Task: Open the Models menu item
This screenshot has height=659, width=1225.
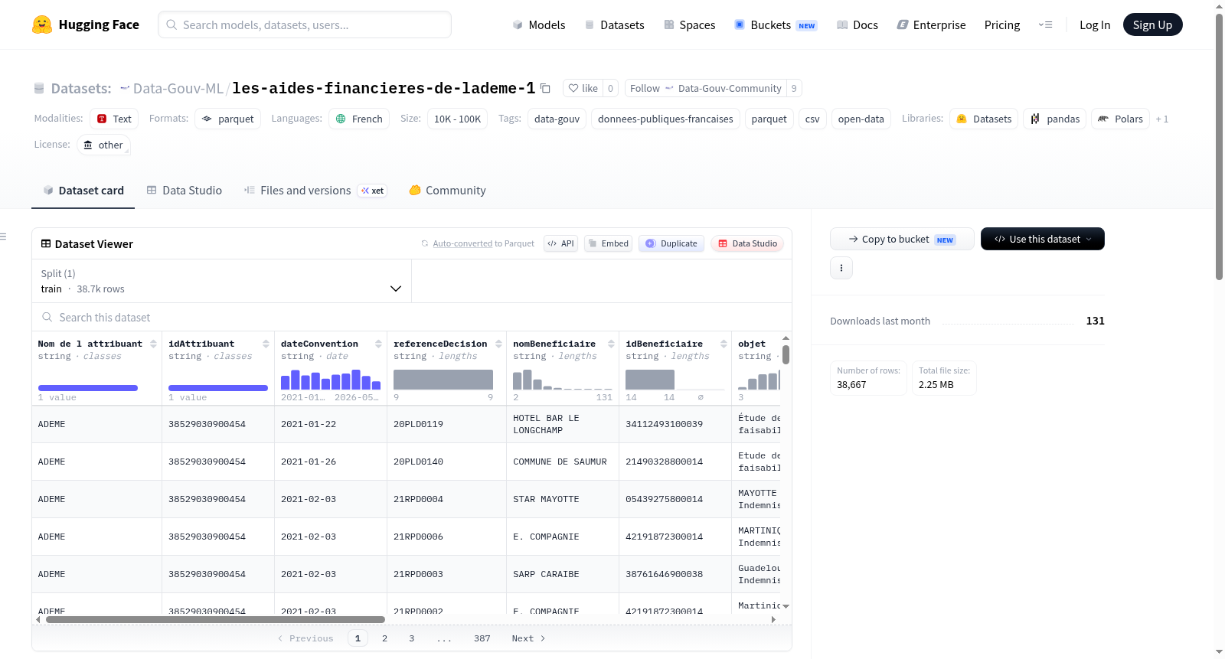Action: (x=539, y=24)
